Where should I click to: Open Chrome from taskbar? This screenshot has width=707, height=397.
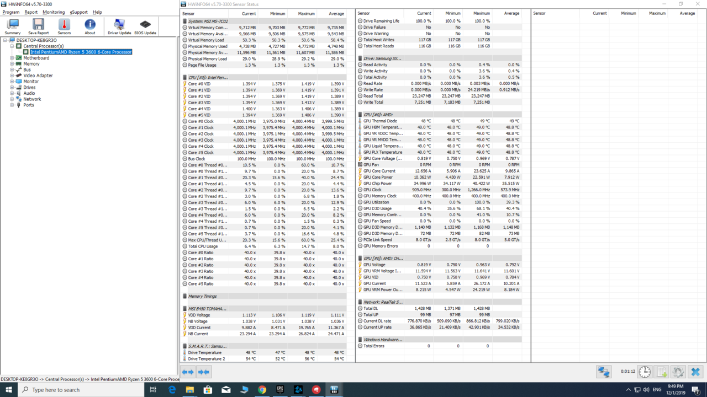click(262, 390)
